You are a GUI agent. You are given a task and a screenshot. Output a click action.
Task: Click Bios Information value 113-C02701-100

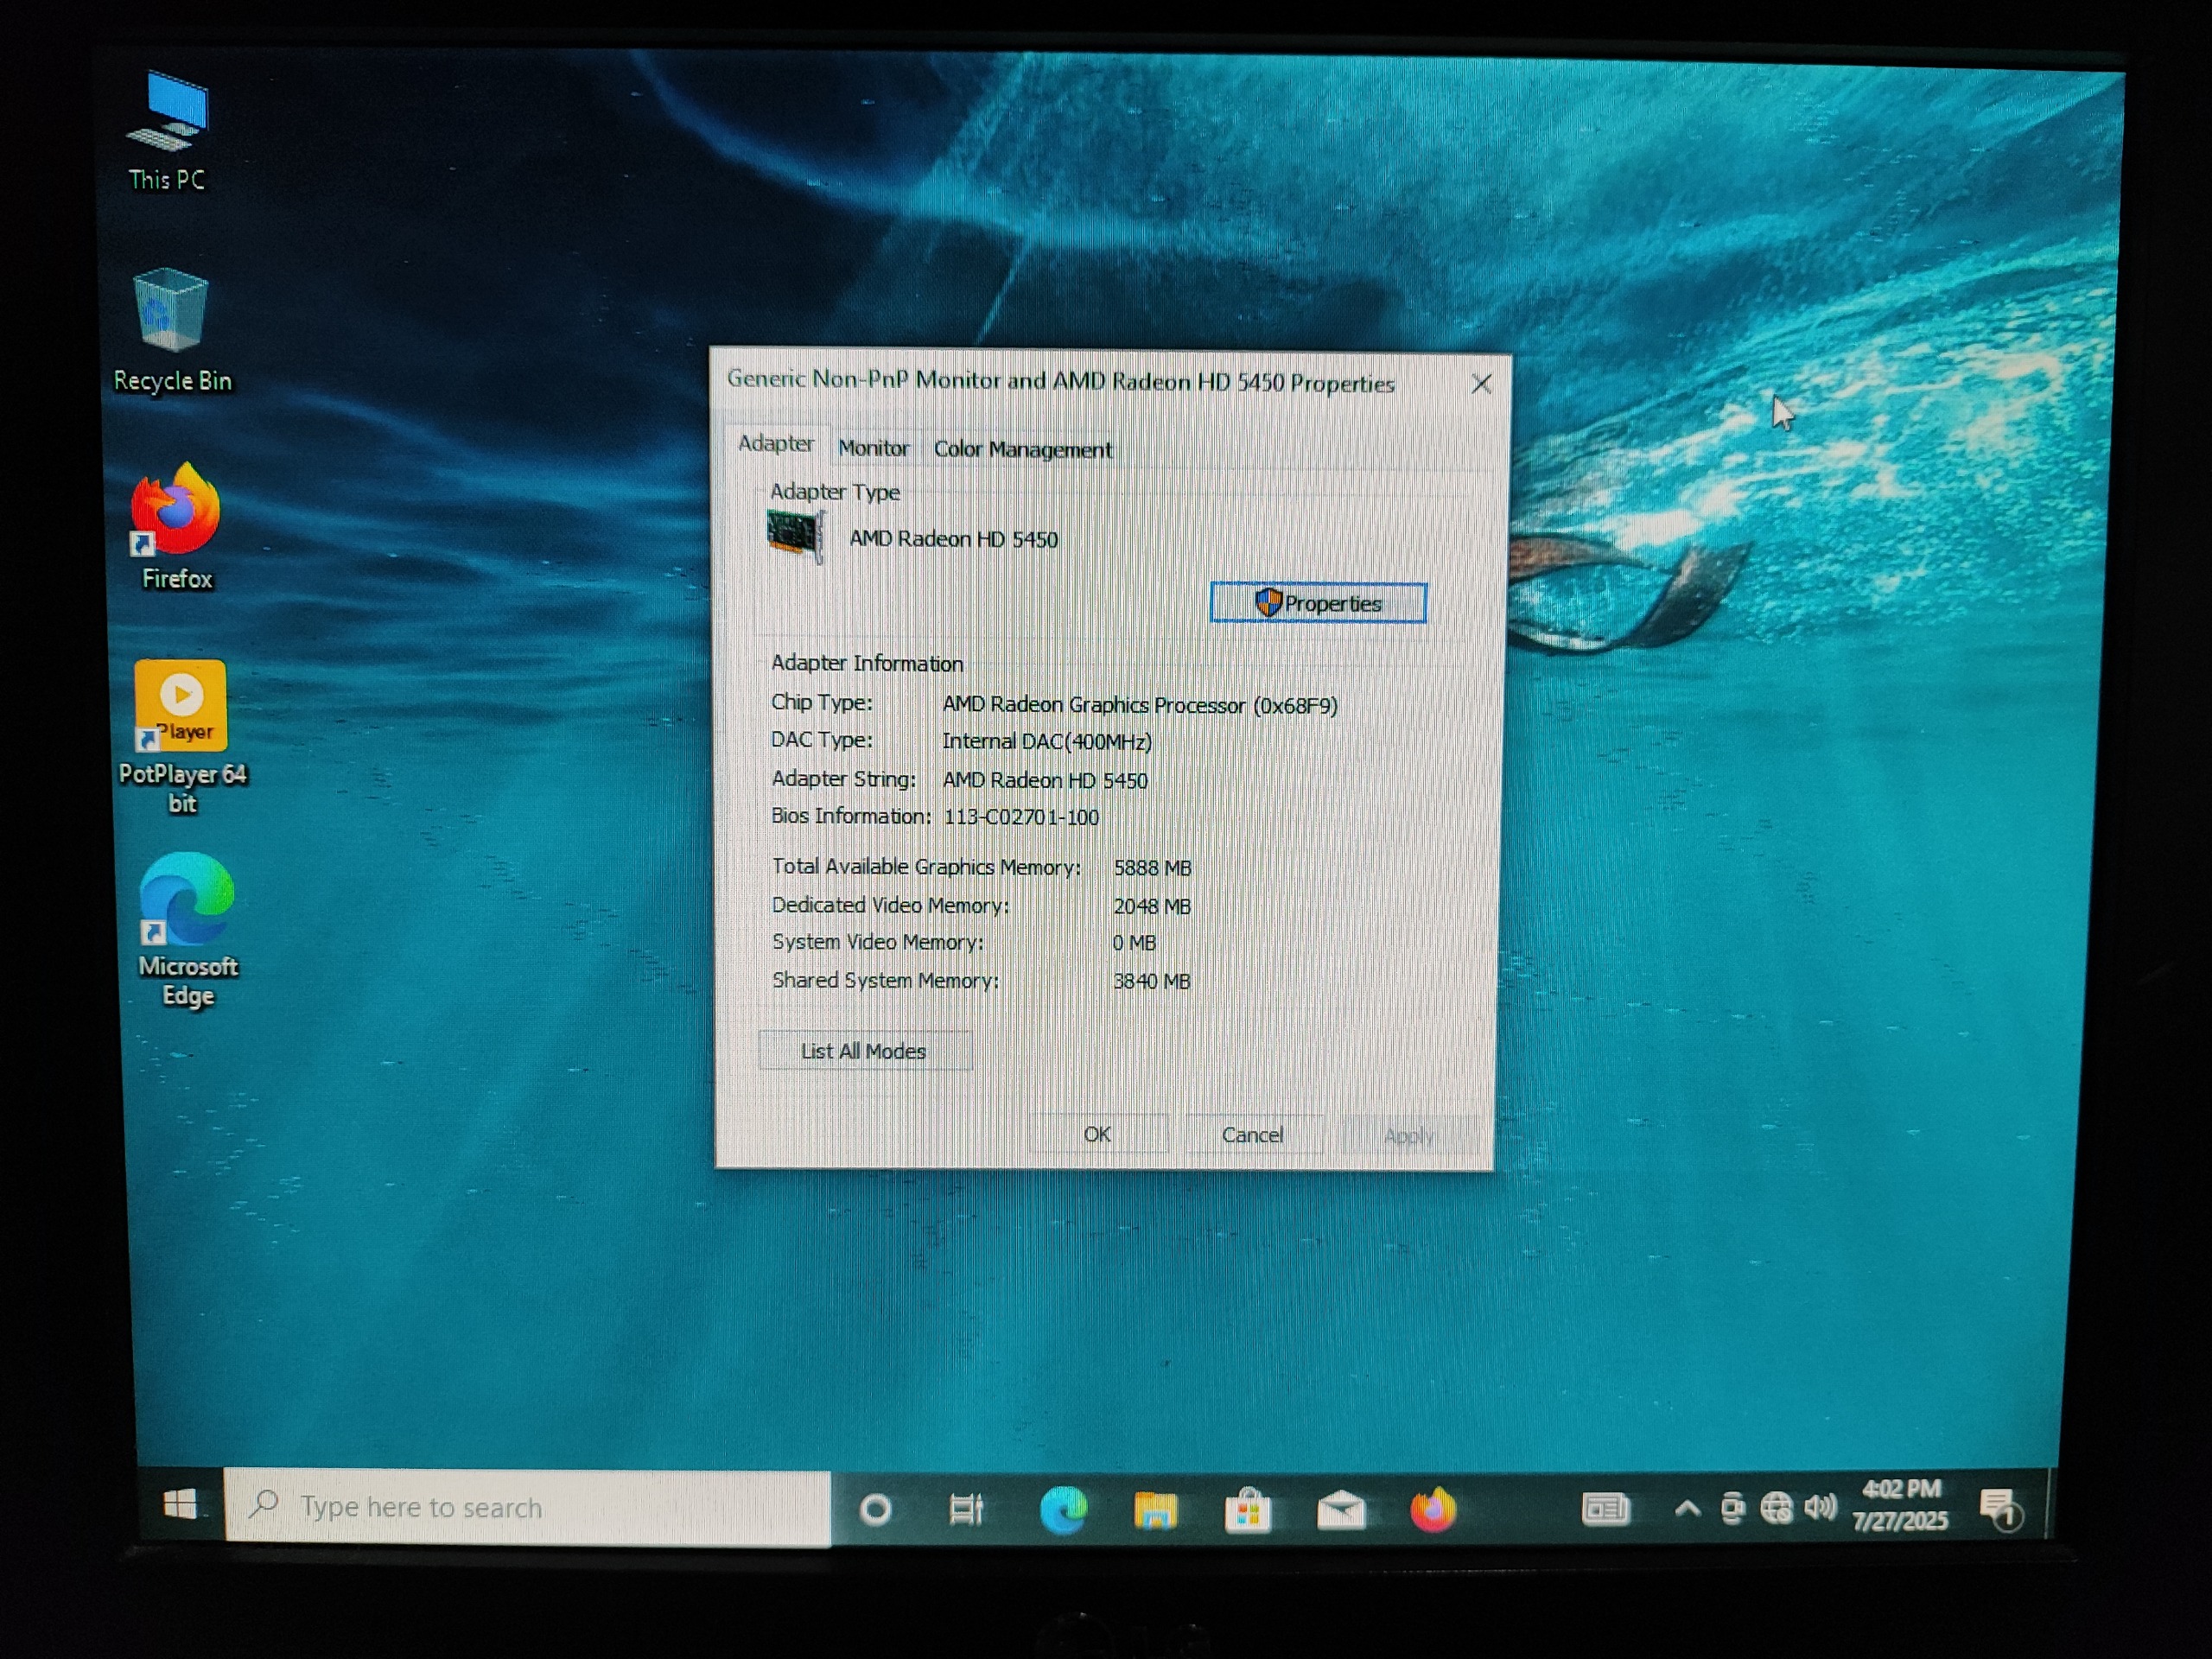1021,818
